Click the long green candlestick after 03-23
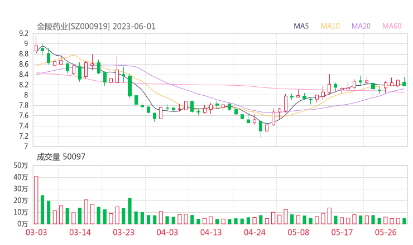Image resolution: width=413 pixels, height=245 pixels. click(129, 86)
